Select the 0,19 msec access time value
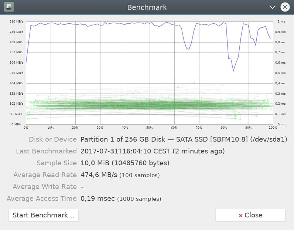This screenshot has height=230, width=294. click(x=98, y=199)
